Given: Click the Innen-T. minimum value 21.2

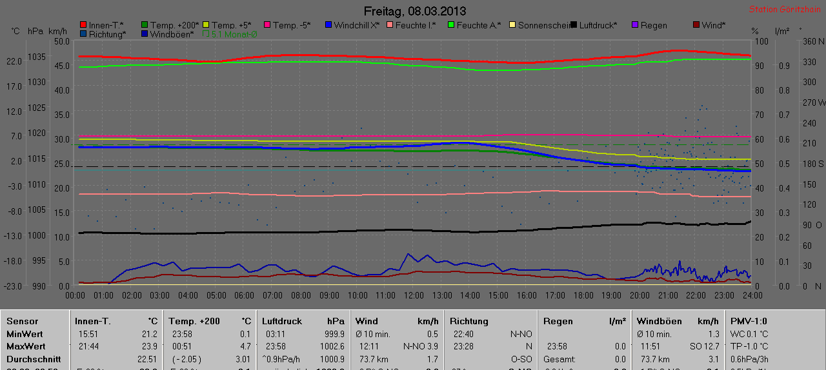Looking at the screenshot, I should pos(150,334).
